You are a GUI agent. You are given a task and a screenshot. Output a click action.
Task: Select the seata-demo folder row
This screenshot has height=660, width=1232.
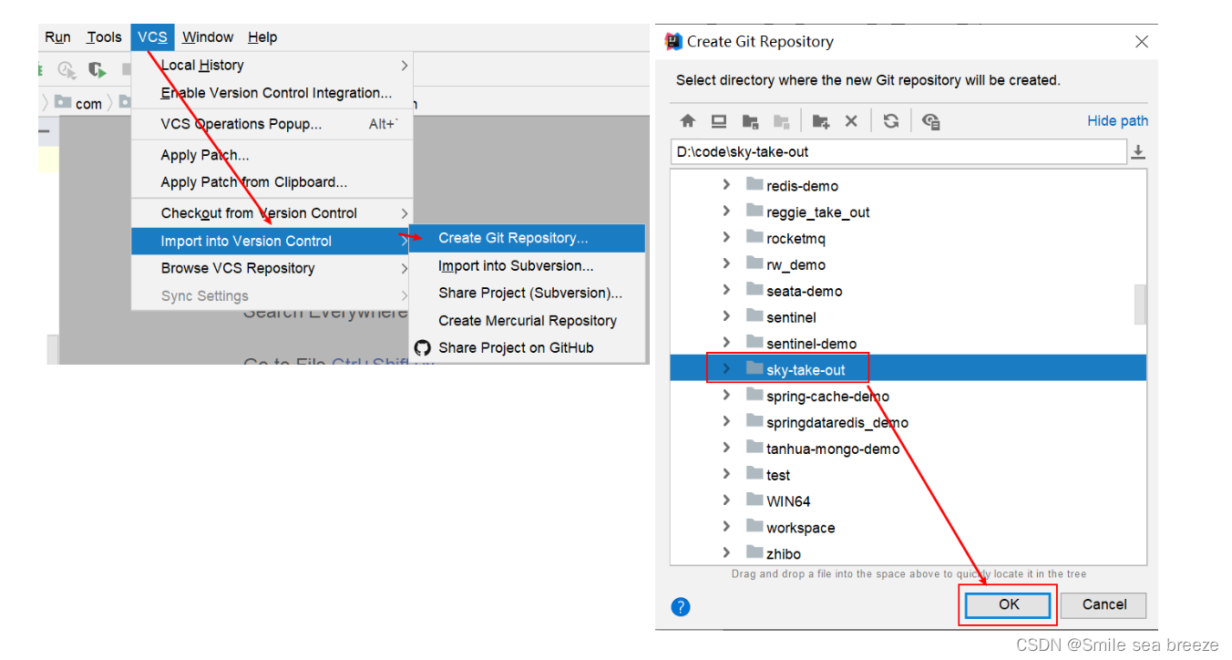click(908, 291)
